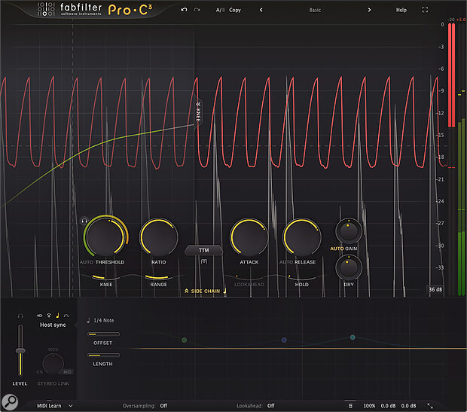467x412 pixels.
Task: Go to the previous preset arrow
Action: pyautogui.click(x=261, y=10)
